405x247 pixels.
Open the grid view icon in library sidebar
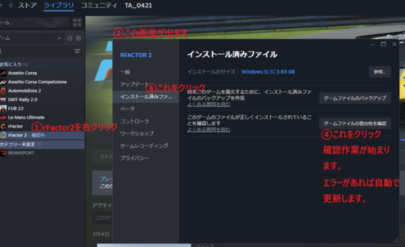click(77, 22)
